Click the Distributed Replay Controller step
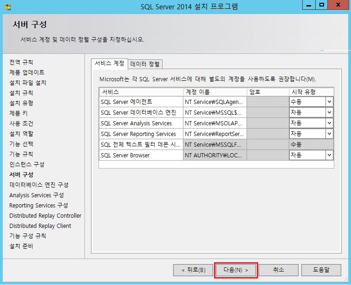 click(45, 215)
